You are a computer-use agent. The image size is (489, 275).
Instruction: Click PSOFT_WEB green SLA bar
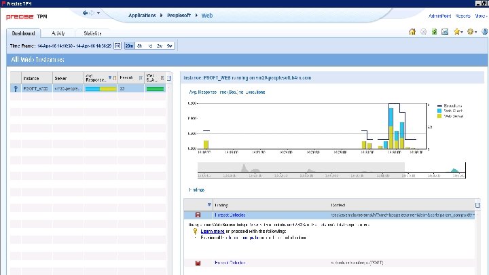point(155,89)
